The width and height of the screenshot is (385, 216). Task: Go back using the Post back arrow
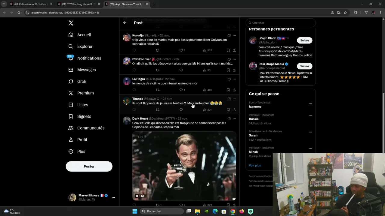click(x=125, y=23)
